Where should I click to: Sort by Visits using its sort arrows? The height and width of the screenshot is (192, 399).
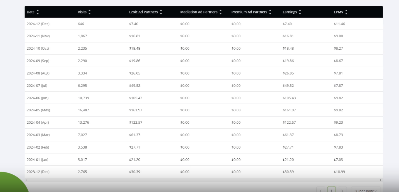pos(89,12)
